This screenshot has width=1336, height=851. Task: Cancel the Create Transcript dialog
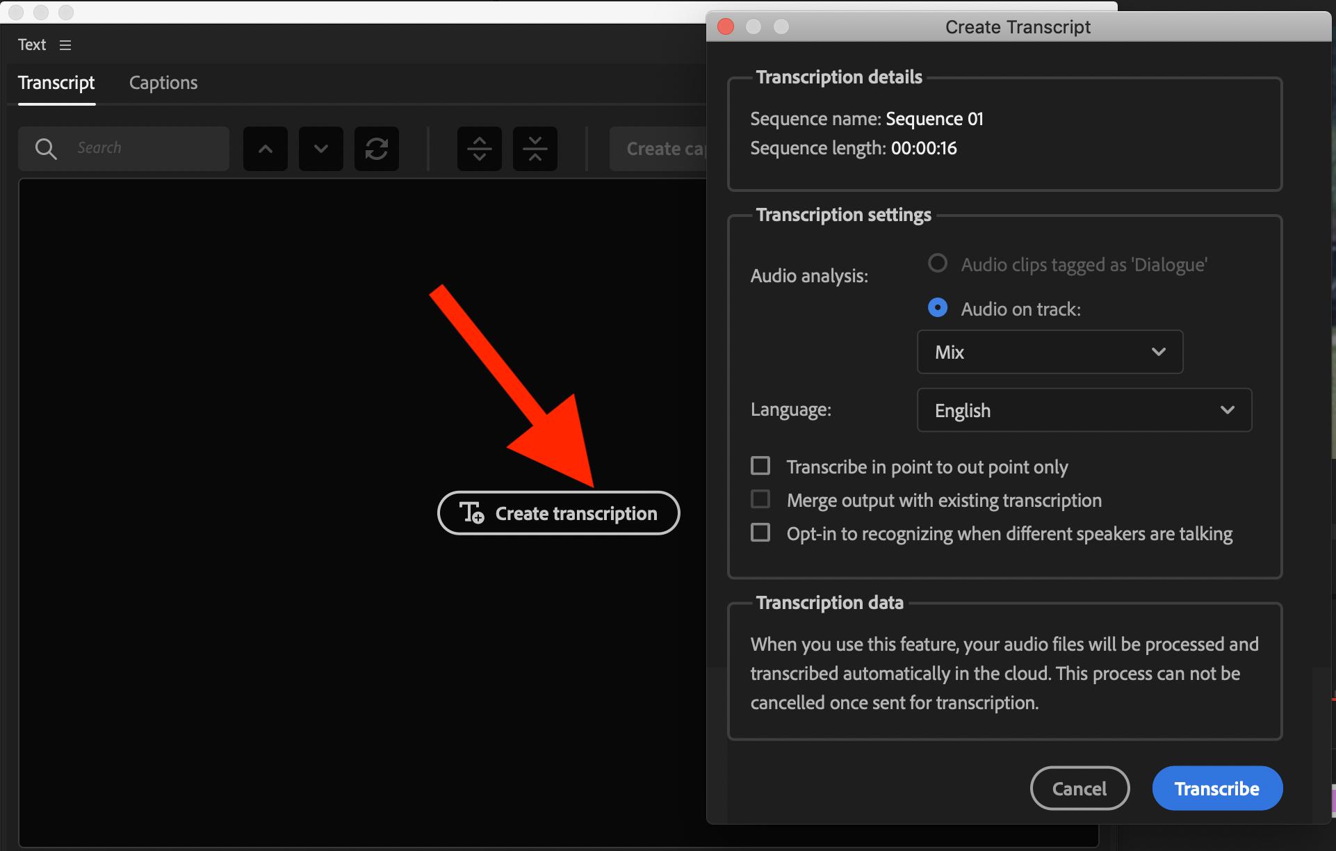[x=1080, y=788]
